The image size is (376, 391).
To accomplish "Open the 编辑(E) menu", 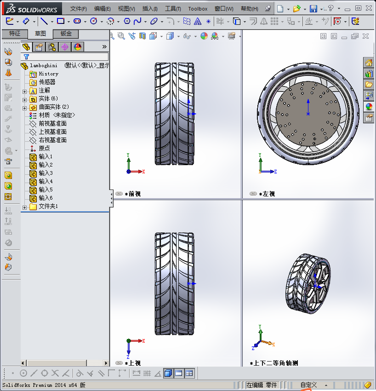I will (x=102, y=9).
